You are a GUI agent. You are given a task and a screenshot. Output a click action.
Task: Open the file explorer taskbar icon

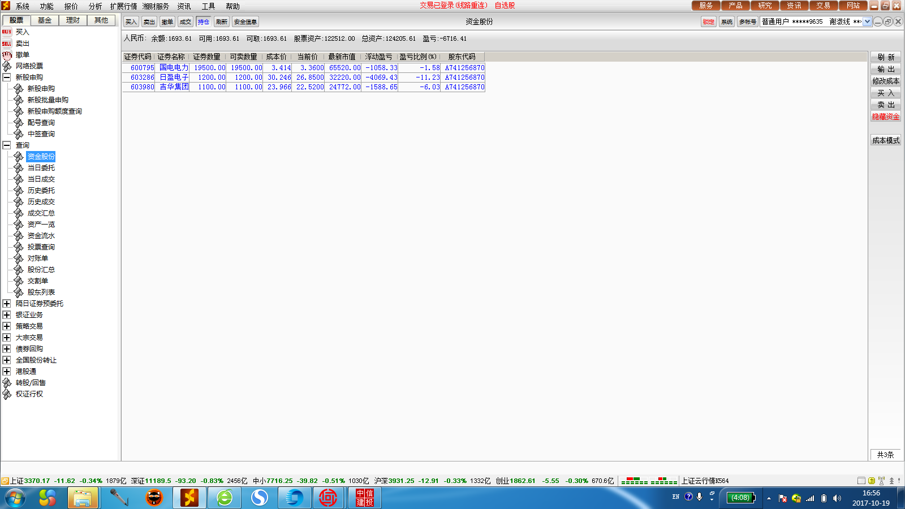83,498
